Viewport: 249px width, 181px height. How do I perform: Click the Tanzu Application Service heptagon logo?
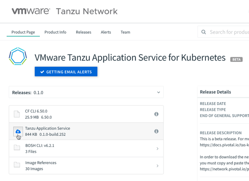(18, 56)
